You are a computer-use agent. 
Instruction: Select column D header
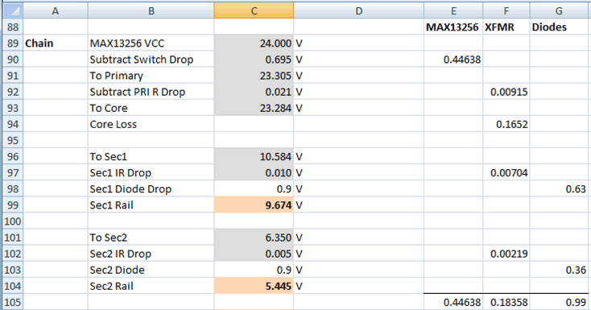pyautogui.click(x=358, y=10)
